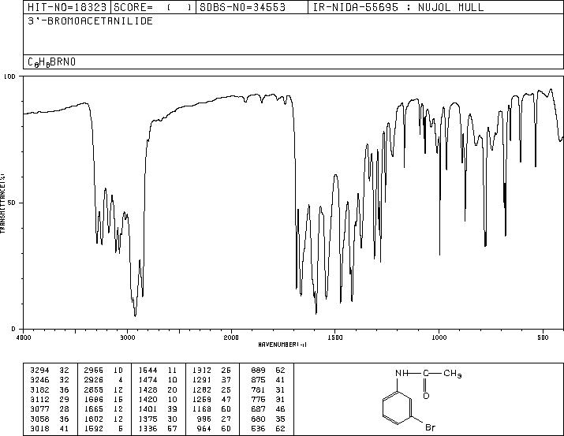Select the 636 peak table entry
Screen dimensions: 564x436
tap(268, 429)
